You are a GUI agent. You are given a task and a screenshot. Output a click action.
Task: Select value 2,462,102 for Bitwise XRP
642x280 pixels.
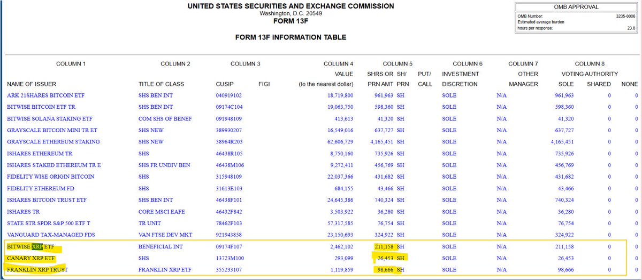(x=342, y=247)
